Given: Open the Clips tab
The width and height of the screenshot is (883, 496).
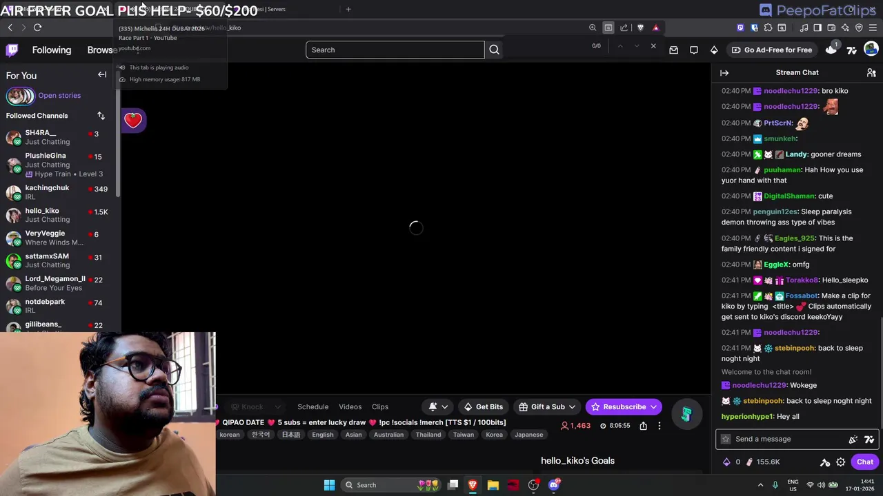Looking at the screenshot, I should (380, 407).
